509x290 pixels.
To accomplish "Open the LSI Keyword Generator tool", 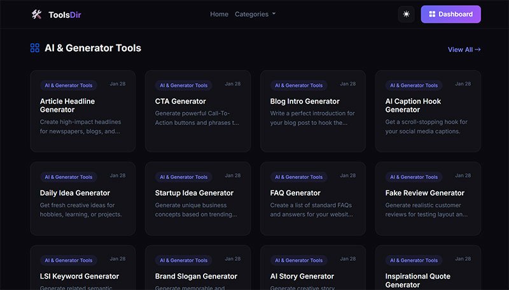I will 79,277.
